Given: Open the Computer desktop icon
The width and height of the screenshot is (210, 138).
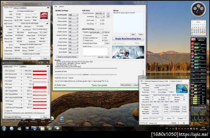Looking at the screenshot, I should (x=5, y=122).
